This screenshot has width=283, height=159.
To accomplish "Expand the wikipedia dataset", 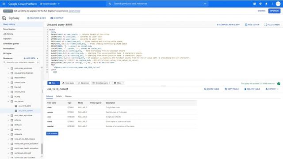I will (x=8, y=134).
